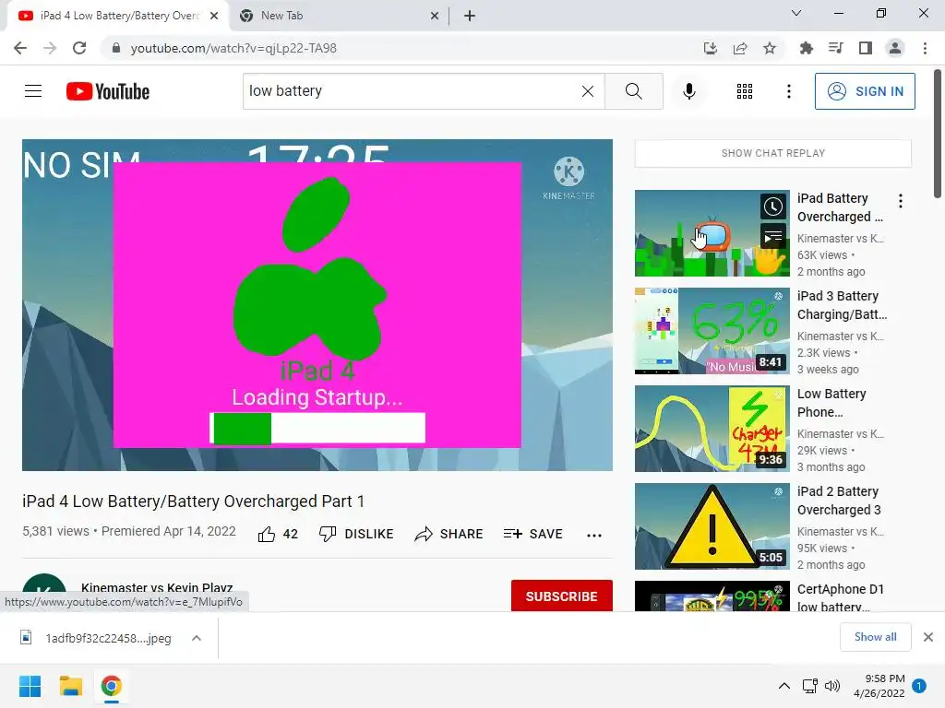945x708 pixels.
Task: Open volume speaker tray icon
Action: click(x=832, y=686)
